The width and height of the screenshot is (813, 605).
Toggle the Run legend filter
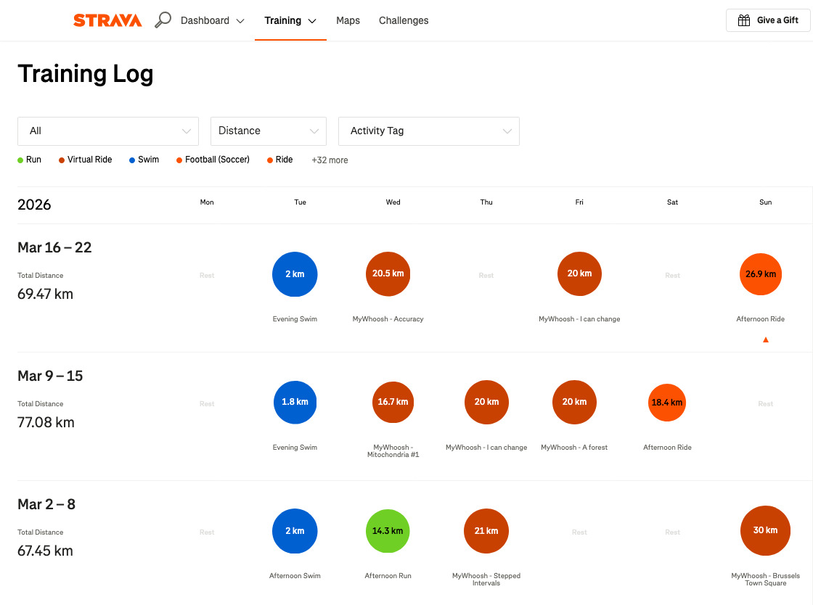tap(30, 160)
